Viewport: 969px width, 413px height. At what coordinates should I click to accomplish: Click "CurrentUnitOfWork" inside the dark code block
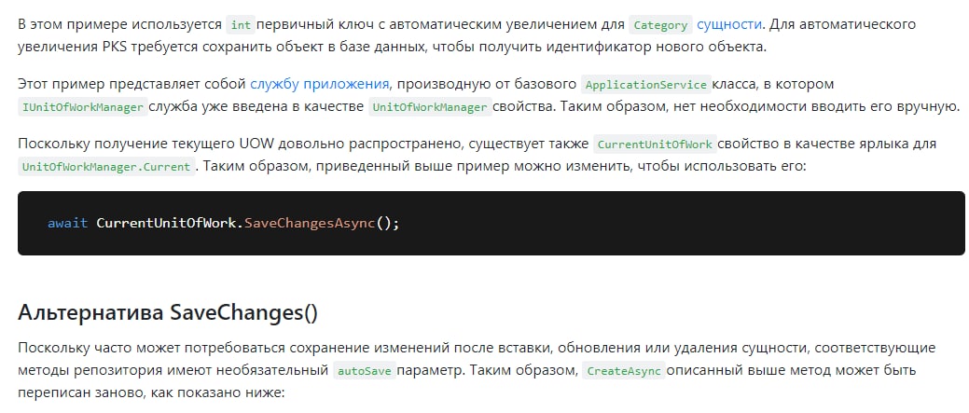pyautogui.click(x=166, y=224)
